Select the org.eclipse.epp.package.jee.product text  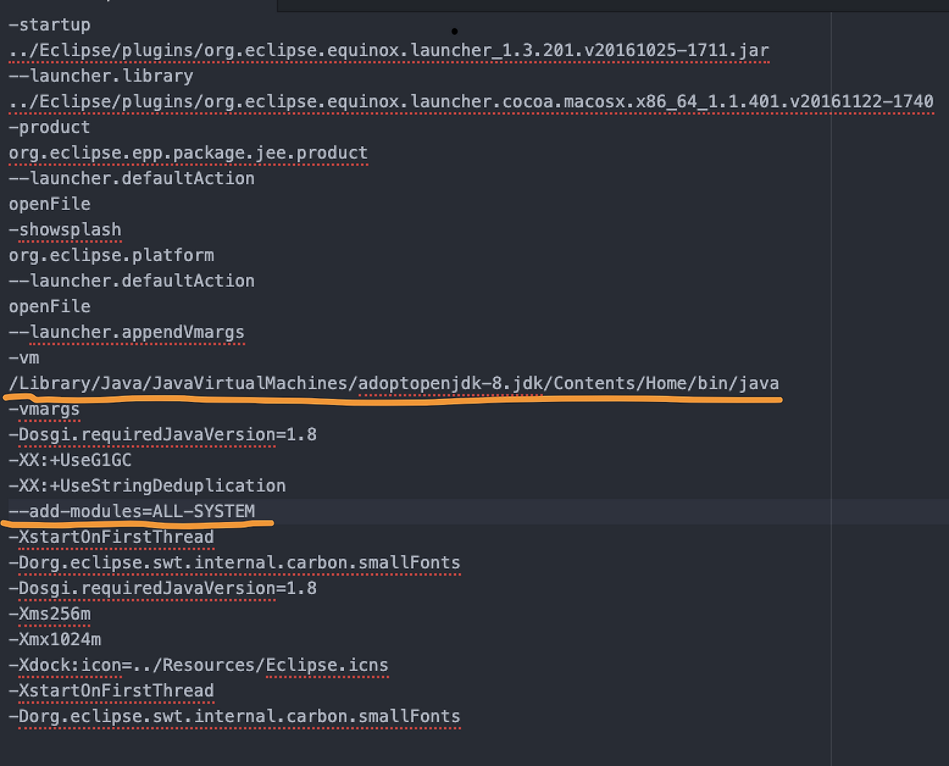tap(188, 153)
